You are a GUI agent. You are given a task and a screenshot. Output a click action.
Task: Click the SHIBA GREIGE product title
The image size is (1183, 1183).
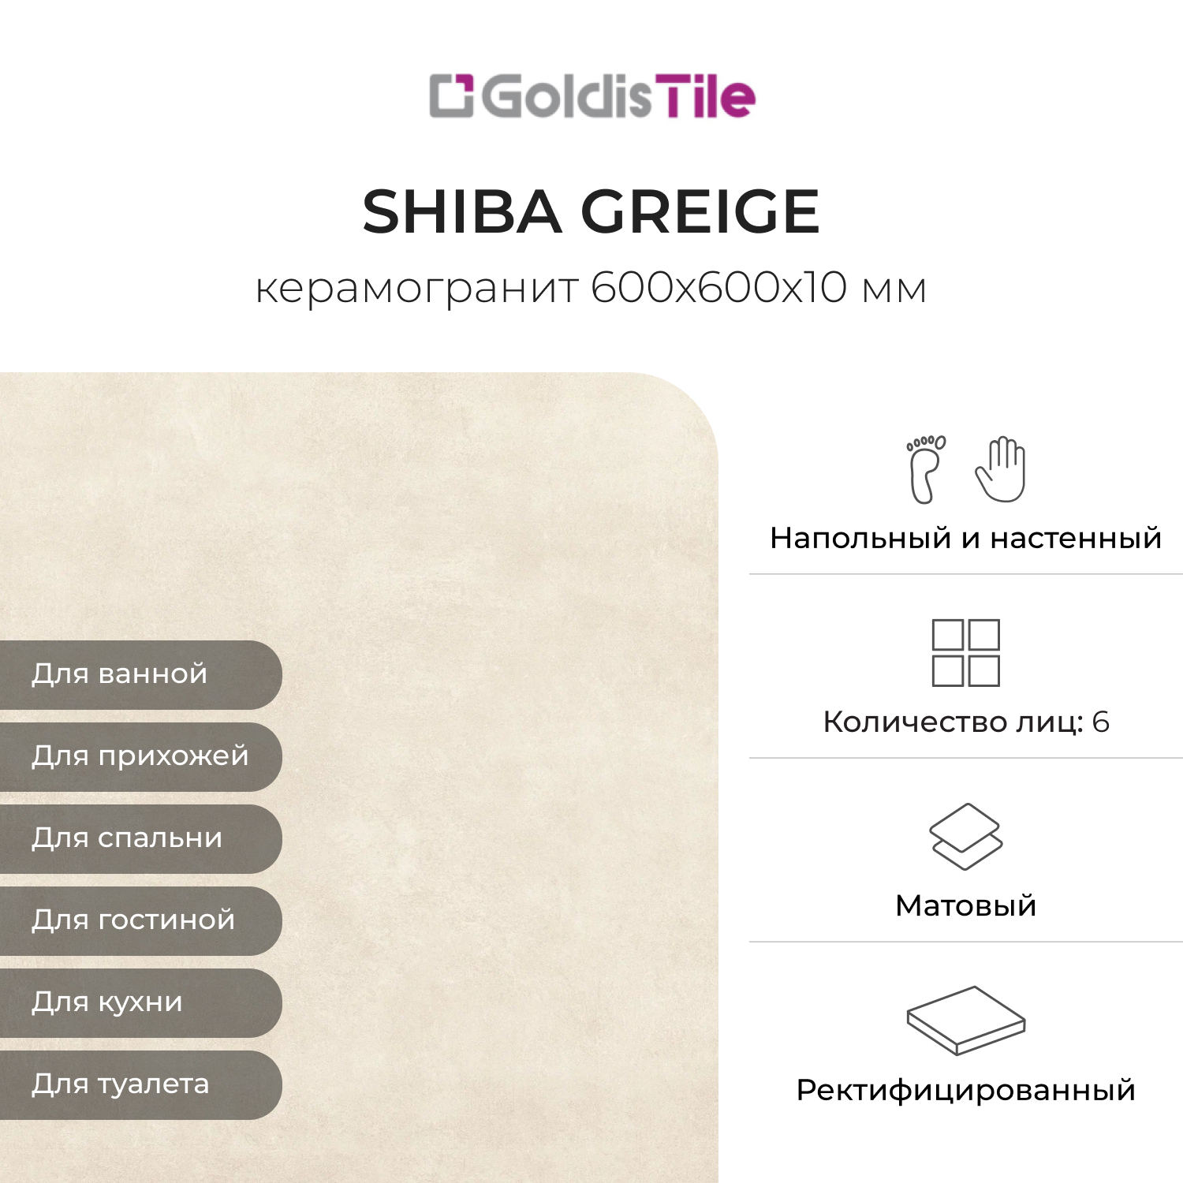[591, 211]
